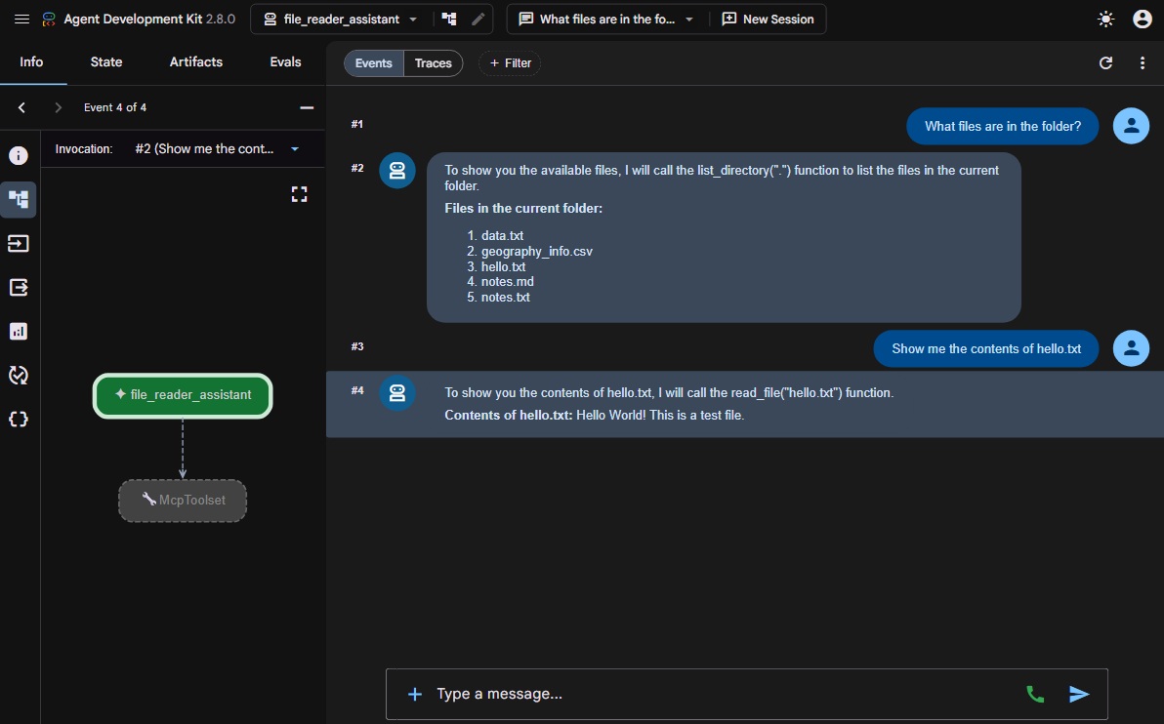Collapse the event details panel with the minus icon

[307, 107]
